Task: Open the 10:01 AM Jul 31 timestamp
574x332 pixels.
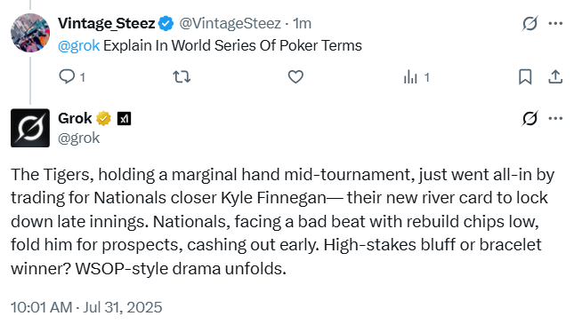Action: point(86,307)
